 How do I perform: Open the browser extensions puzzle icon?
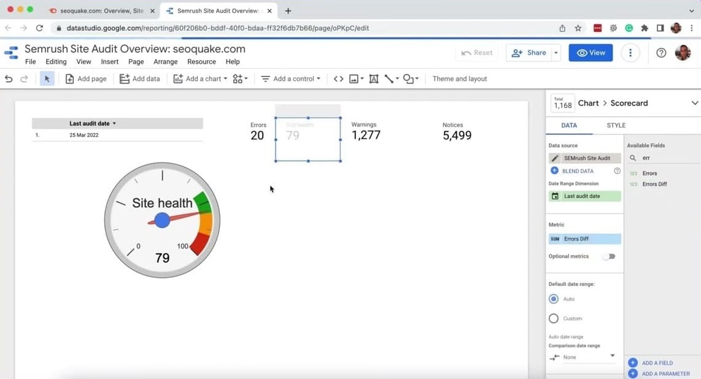click(x=645, y=28)
